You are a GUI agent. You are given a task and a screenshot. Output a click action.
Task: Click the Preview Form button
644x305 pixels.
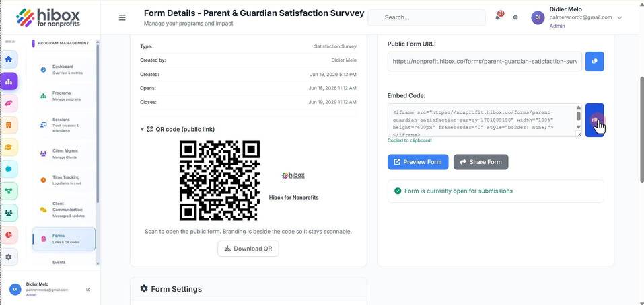coord(418,162)
